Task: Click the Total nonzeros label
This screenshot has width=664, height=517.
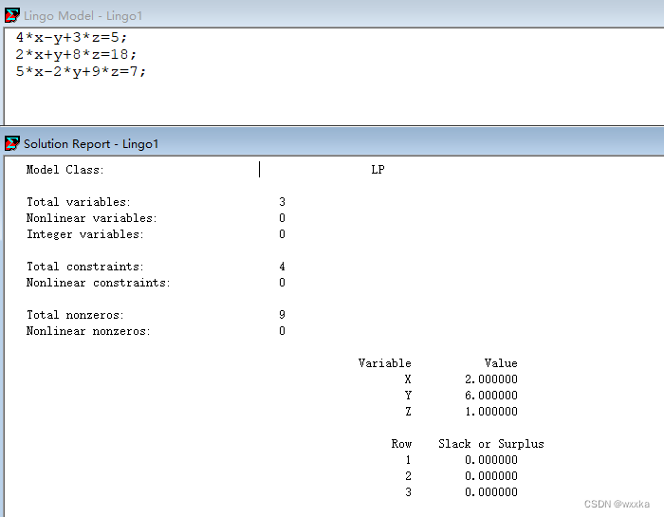Action: (x=75, y=315)
